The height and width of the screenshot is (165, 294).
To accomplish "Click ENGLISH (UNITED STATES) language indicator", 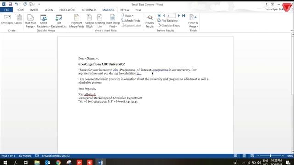I will [x=56, y=156].
